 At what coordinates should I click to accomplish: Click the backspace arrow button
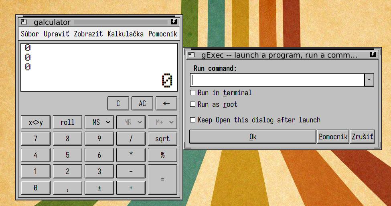166,103
